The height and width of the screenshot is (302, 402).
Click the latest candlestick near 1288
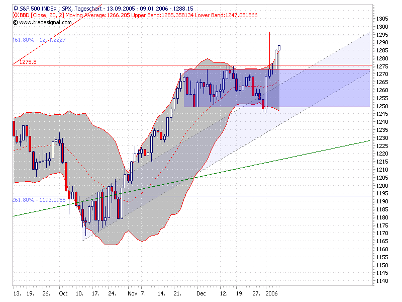[279, 47]
